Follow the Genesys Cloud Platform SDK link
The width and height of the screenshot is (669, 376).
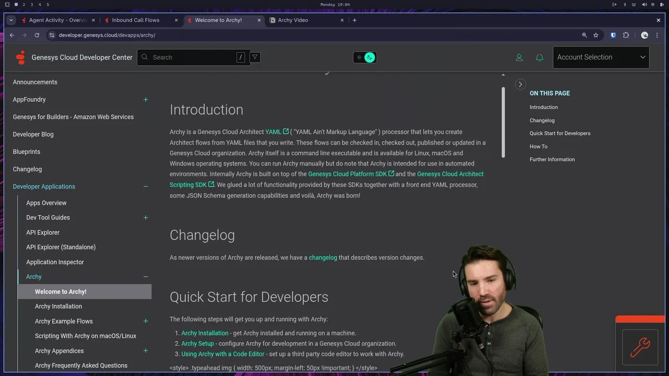pos(351,174)
